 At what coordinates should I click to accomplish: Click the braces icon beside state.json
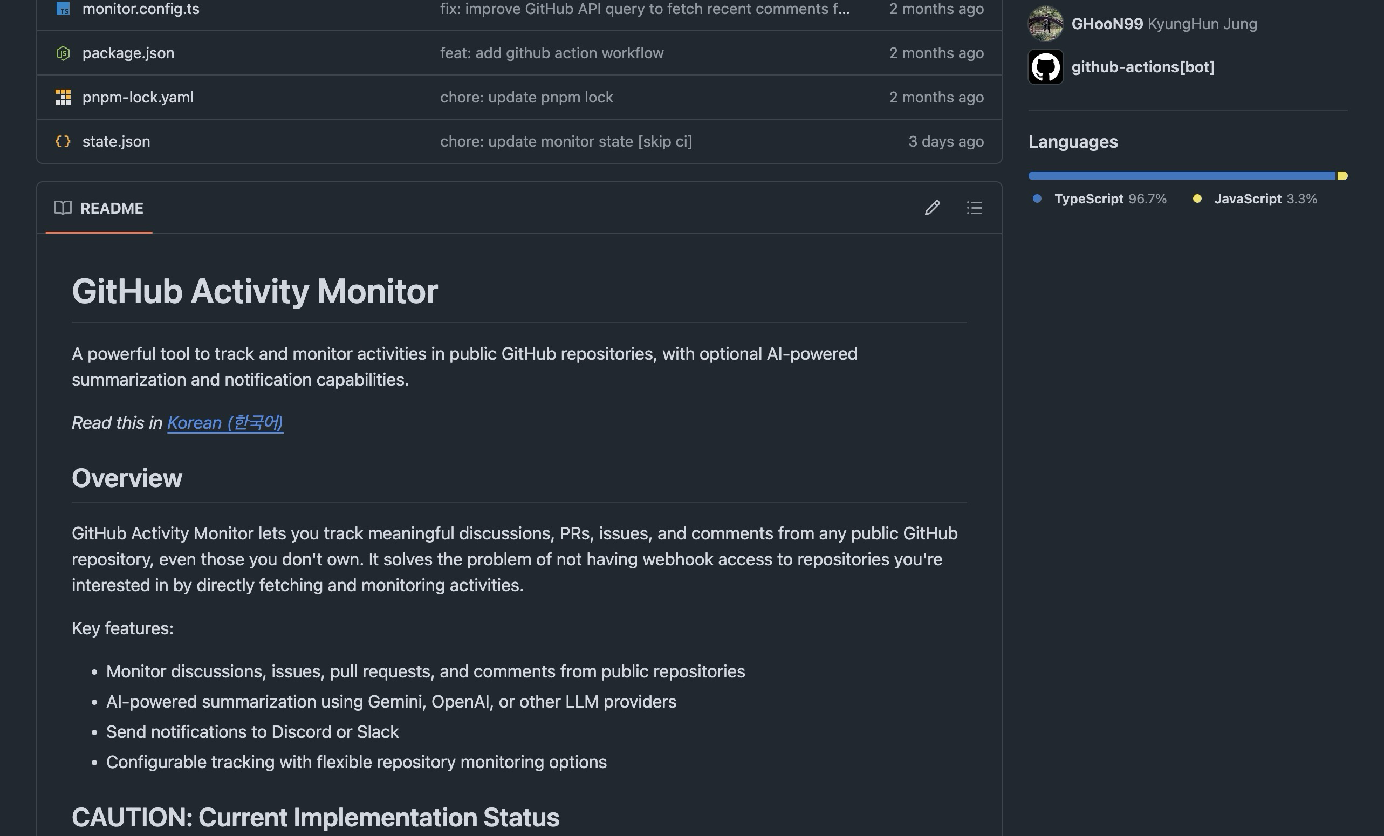(63, 141)
